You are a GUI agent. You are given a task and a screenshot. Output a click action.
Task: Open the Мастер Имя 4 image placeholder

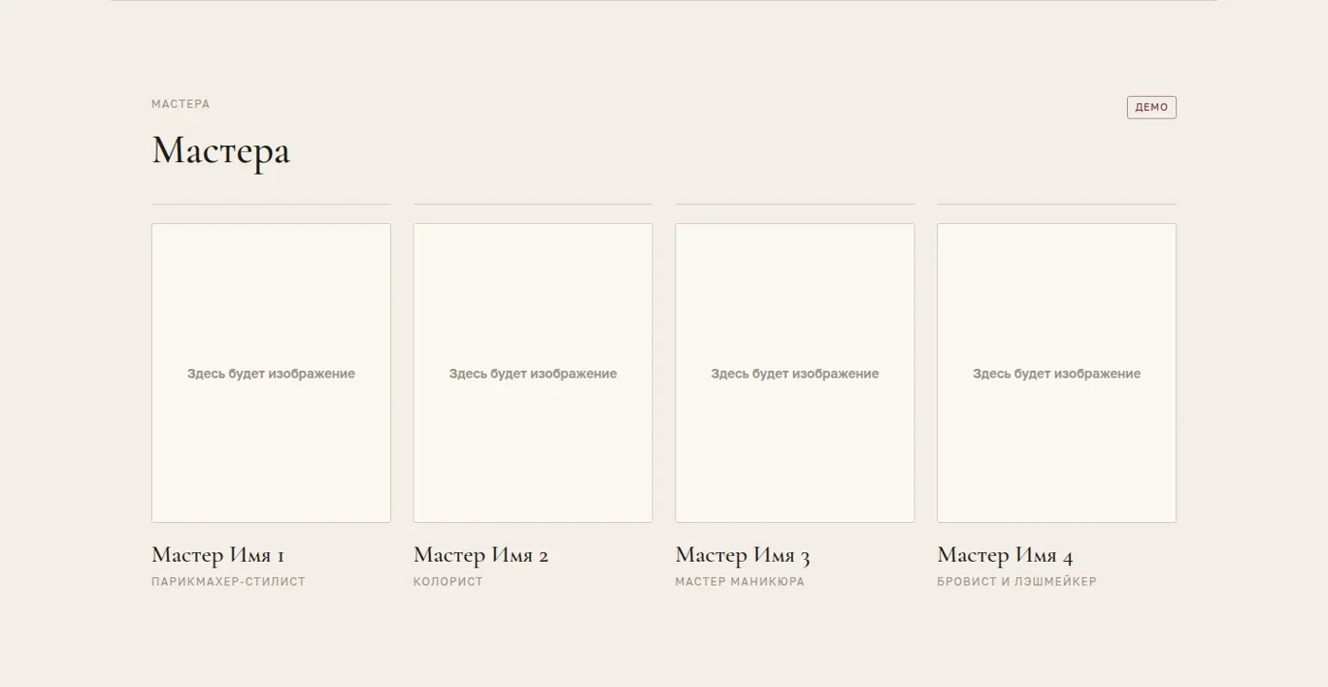(x=1057, y=373)
